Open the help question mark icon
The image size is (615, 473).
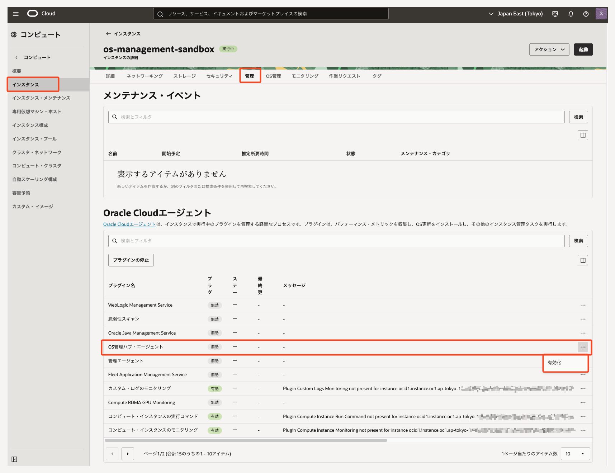(x=586, y=14)
